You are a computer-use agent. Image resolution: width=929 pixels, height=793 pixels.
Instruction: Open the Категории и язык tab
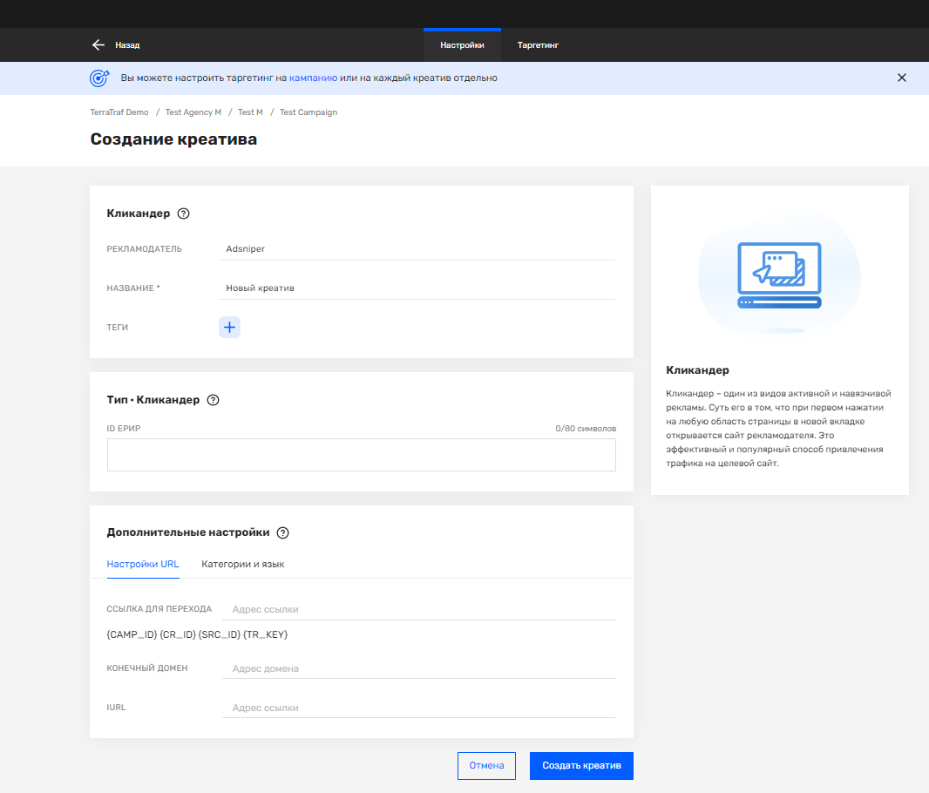pyautogui.click(x=243, y=565)
